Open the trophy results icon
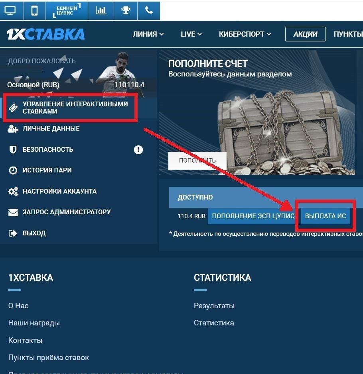Screen dimensions: 363x374 126,10
